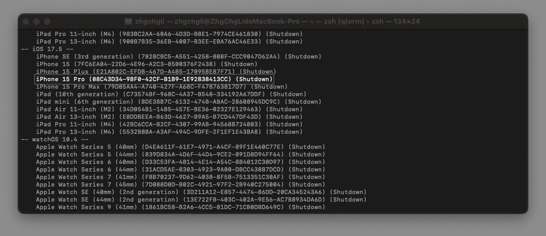Click the Apple Watch Series 9 (41mm) entry
Viewport: 546px width, 236px height.
click(x=181, y=207)
